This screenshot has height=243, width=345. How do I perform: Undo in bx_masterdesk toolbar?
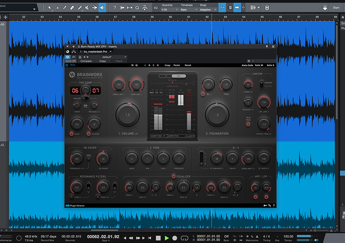tap(133, 65)
